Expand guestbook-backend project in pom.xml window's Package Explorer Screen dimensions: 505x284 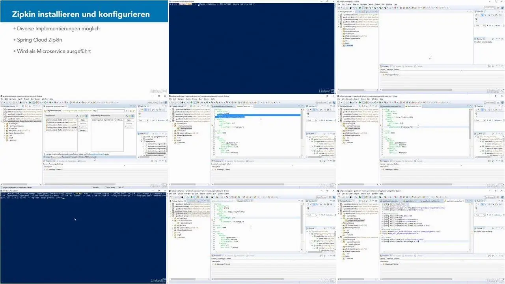pos(2,109)
